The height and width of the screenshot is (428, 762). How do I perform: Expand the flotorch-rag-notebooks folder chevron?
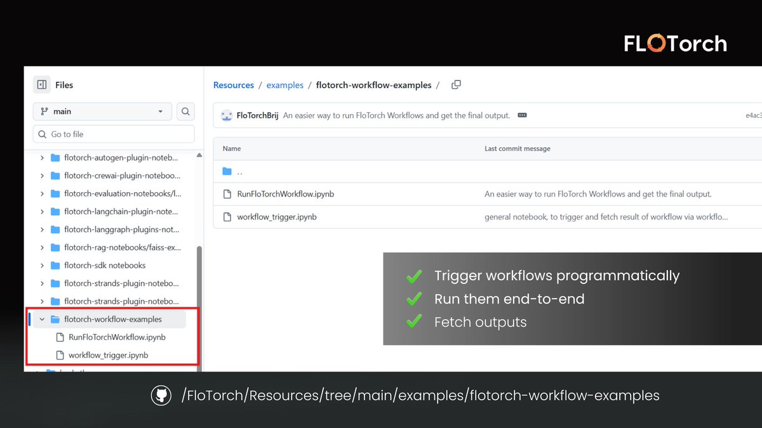pos(42,247)
